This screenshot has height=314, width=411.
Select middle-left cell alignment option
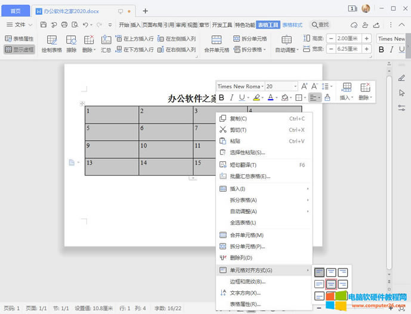pos(320,284)
